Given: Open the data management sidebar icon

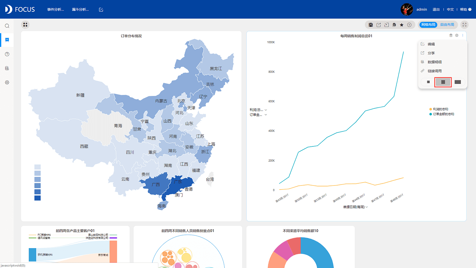Looking at the screenshot, I should pyautogui.click(x=7, y=68).
